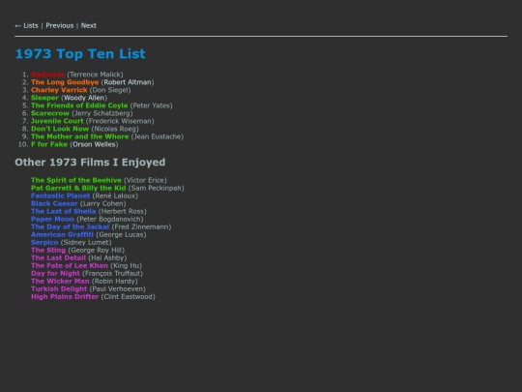The width and height of the screenshot is (522, 392).
Task: Click director name Fred Zinnemann
Action: click(x=141, y=227)
